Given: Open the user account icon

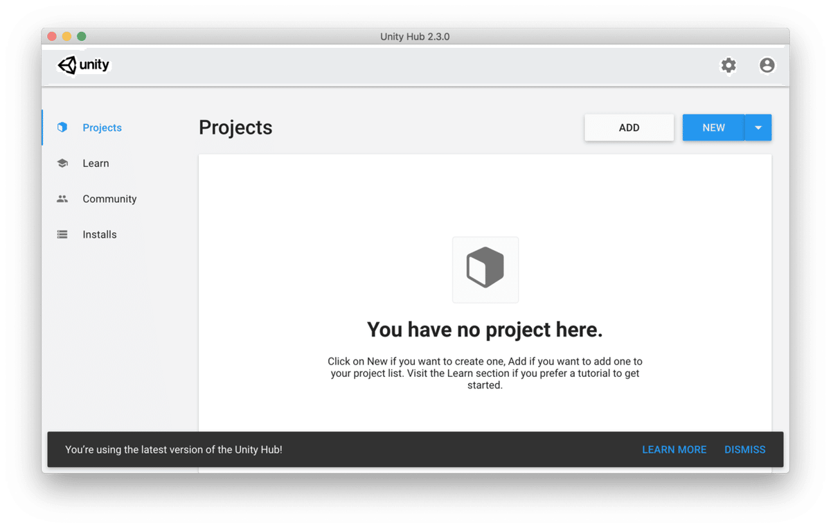Looking at the screenshot, I should 767,65.
